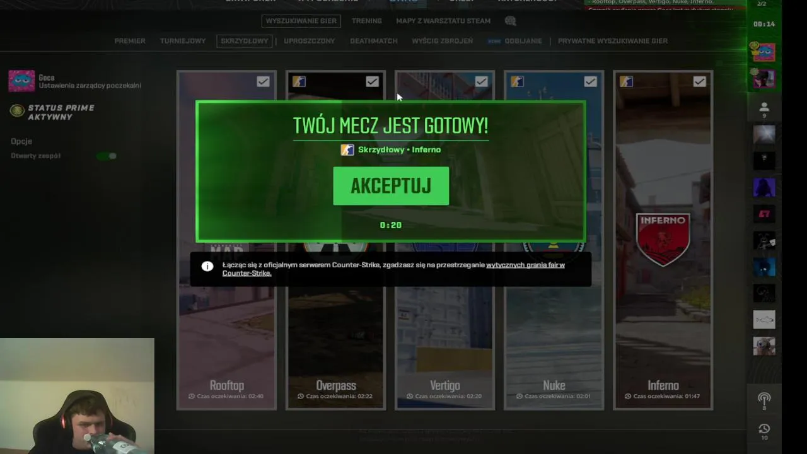
Task: Click the pink logo friend avatar
Action: 764,214
